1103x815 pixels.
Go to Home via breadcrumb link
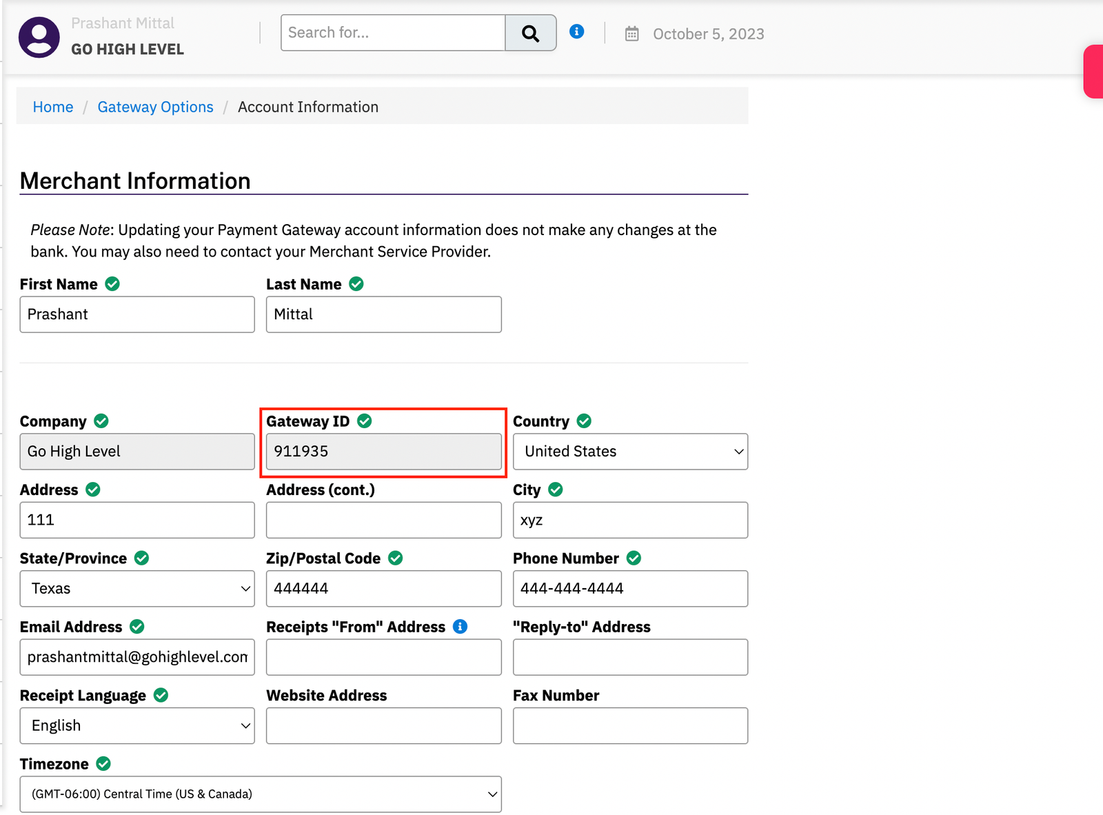[53, 107]
